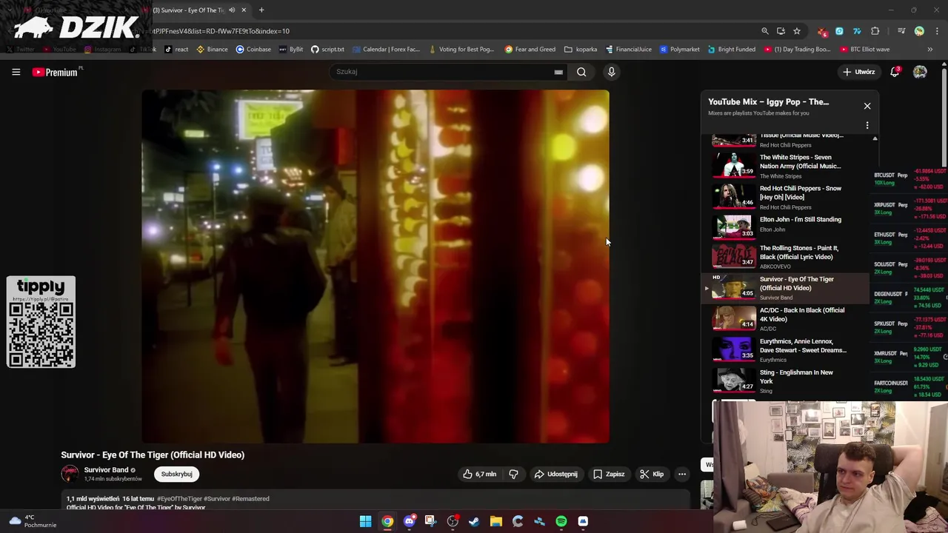This screenshot has width=948, height=533.
Task: Open OBS Studio from taskbar
Action: tap(453, 521)
